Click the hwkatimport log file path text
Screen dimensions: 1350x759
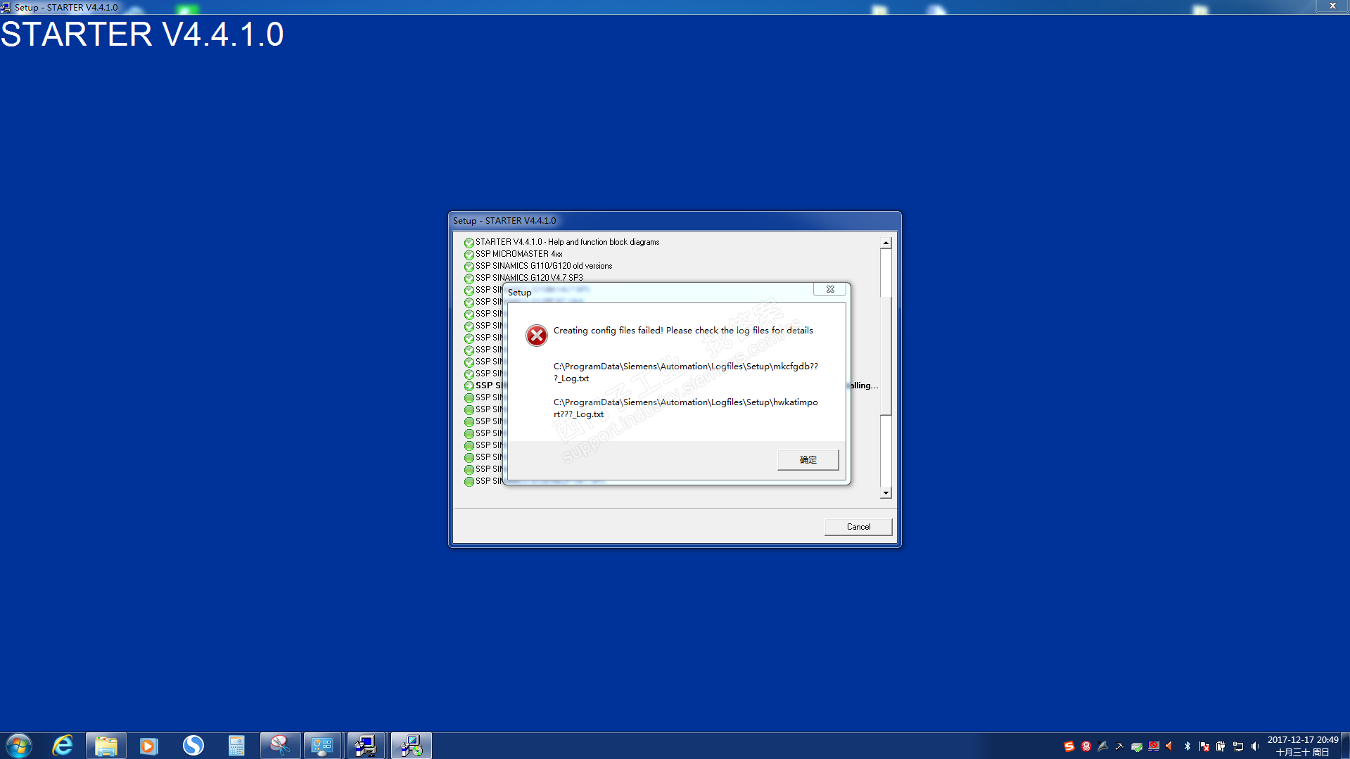point(686,408)
